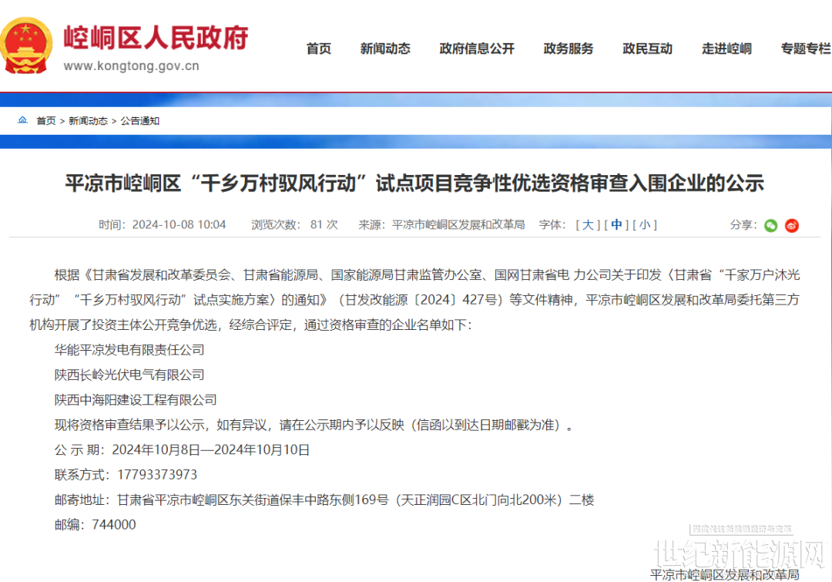Click the national emblem logo

(x=26, y=45)
